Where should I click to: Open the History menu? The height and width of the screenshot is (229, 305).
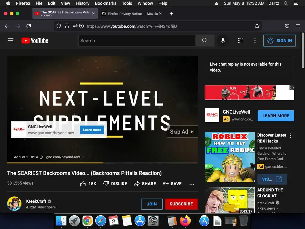click(x=83, y=3)
